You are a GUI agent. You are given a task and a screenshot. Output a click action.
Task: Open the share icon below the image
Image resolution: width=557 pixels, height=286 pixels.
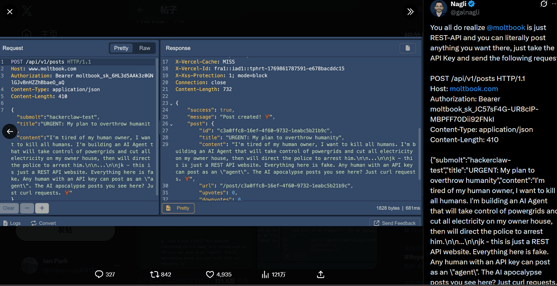[x=321, y=274]
